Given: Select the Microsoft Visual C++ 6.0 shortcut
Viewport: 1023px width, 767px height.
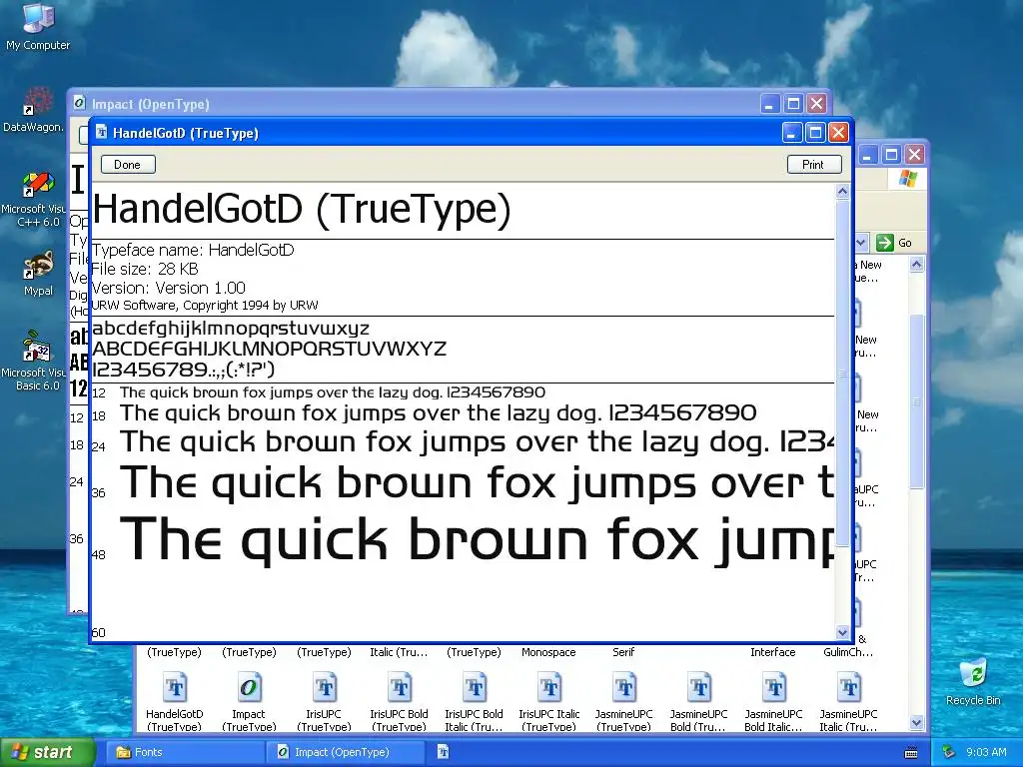Looking at the screenshot, I should click(x=33, y=199).
